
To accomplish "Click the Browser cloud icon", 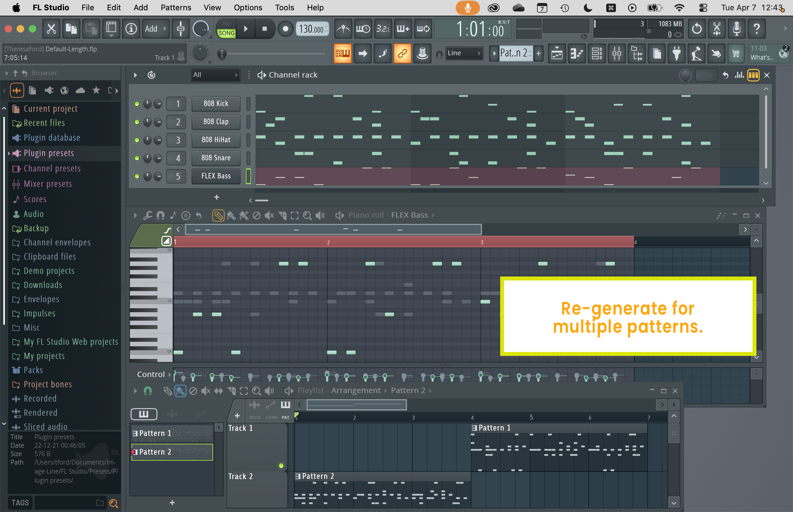I will pyautogui.click(x=80, y=91).
